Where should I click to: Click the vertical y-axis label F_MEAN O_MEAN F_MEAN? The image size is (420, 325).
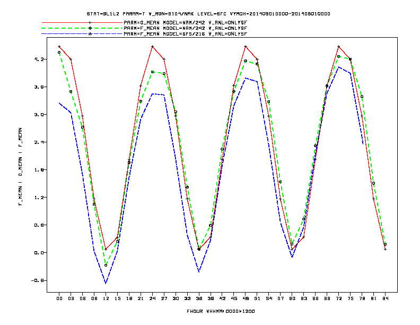(x=20, y=167)
